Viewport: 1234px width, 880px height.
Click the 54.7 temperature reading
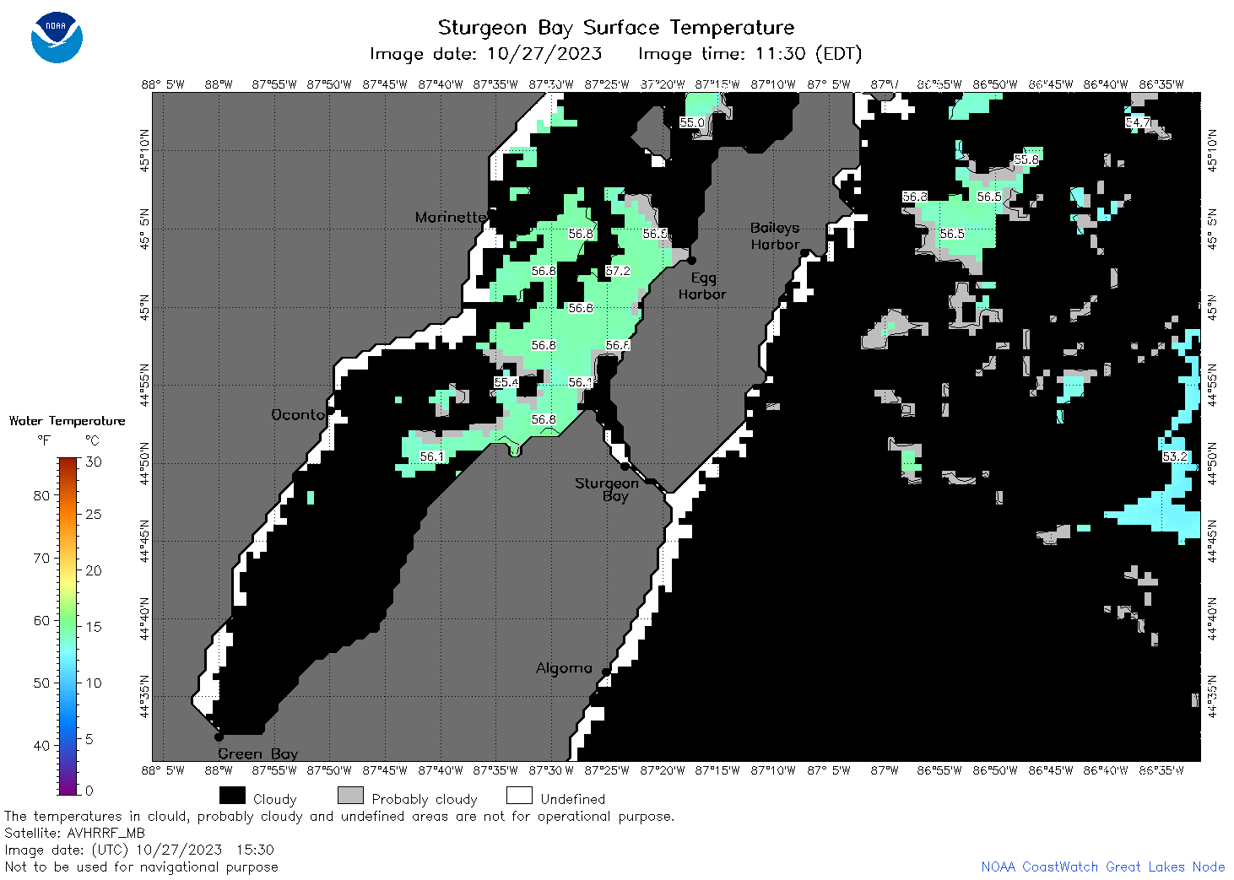coord(1138,122)
